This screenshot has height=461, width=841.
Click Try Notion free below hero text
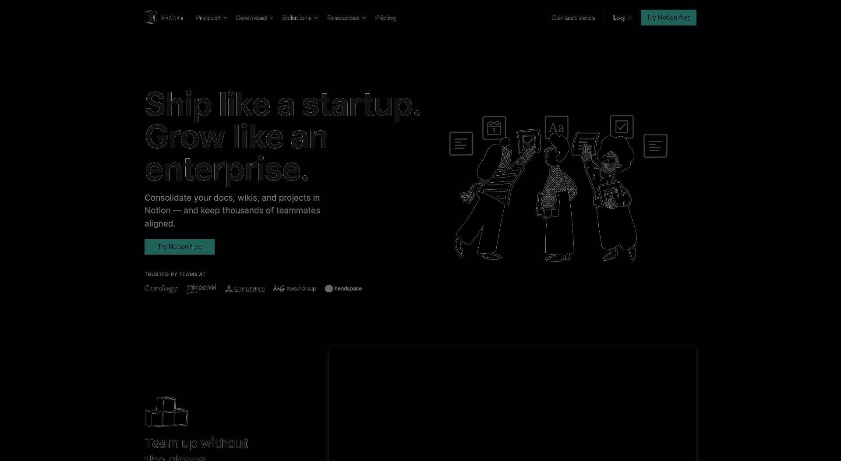pos(180,247)
